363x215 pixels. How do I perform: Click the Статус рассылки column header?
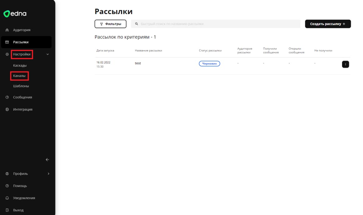pyautogui.click(x=210, y=50)
